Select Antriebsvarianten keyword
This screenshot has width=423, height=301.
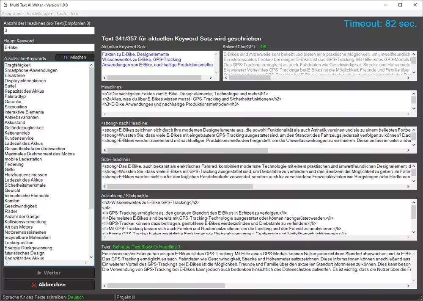tap(21, 117)
